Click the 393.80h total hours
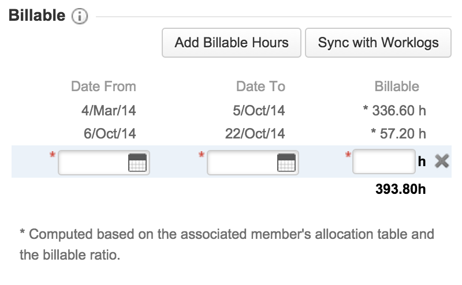Viewport: 462px width, 285px height. (x=401, y=189)
